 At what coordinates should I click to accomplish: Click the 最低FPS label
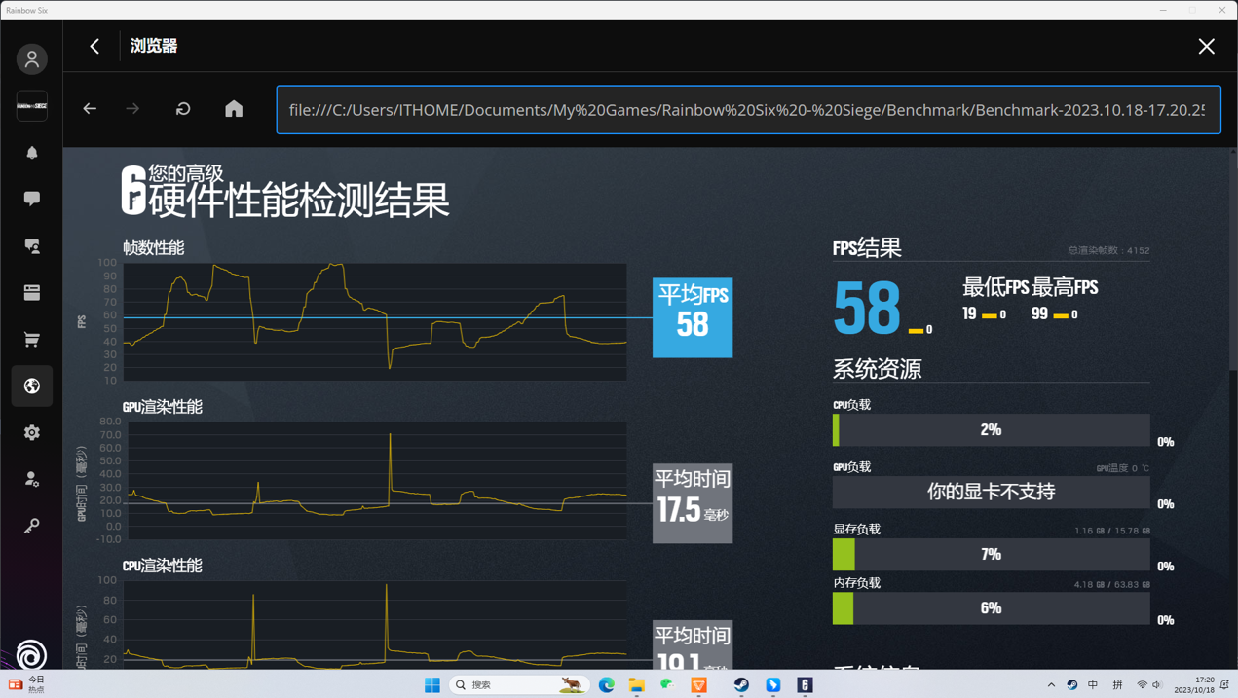[x=995, y=287]
